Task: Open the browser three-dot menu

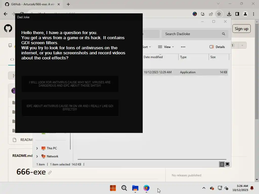Action: tap(253, 14)
